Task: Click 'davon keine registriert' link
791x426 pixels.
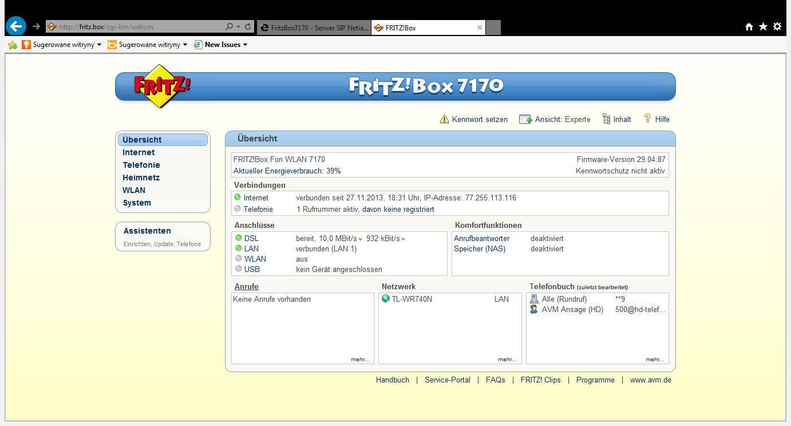Action: click(398, 209)
